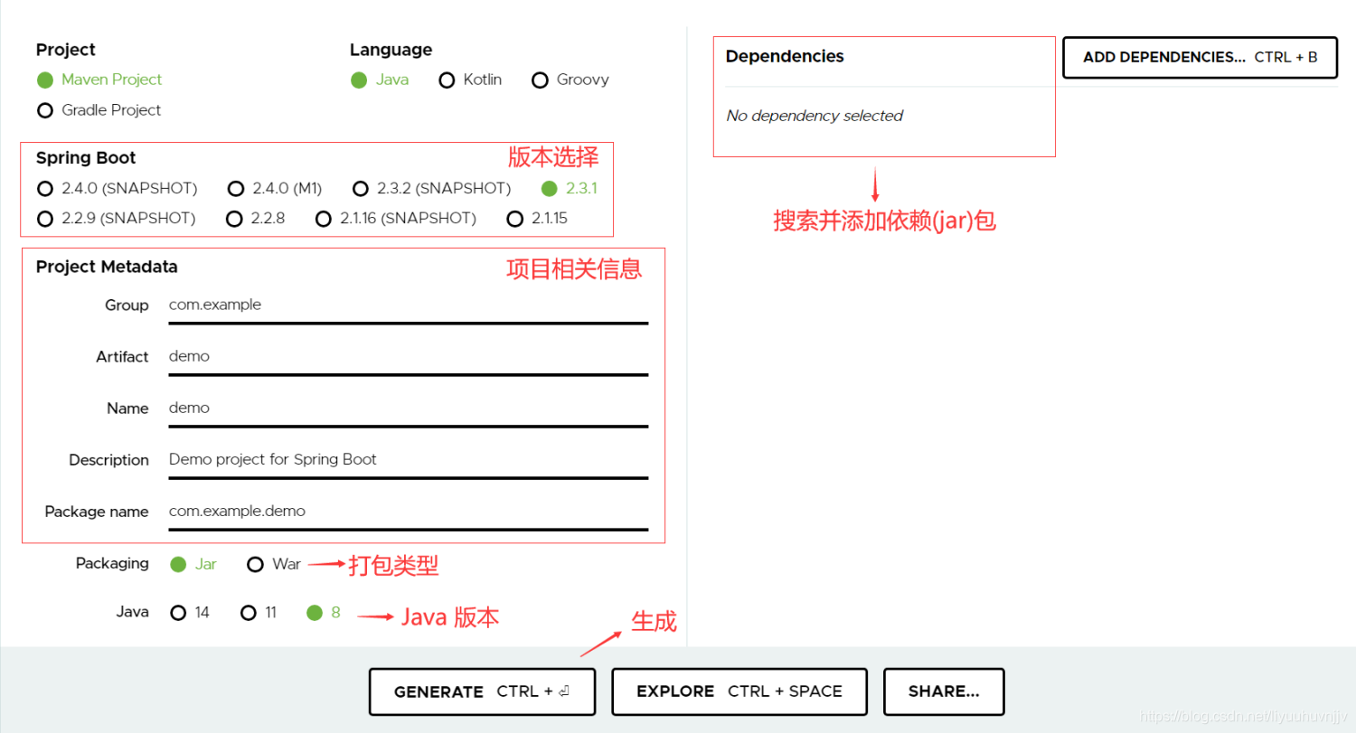Select Spring Boot 2.3.1 version

pyautogui.click(x=570, y=189)
